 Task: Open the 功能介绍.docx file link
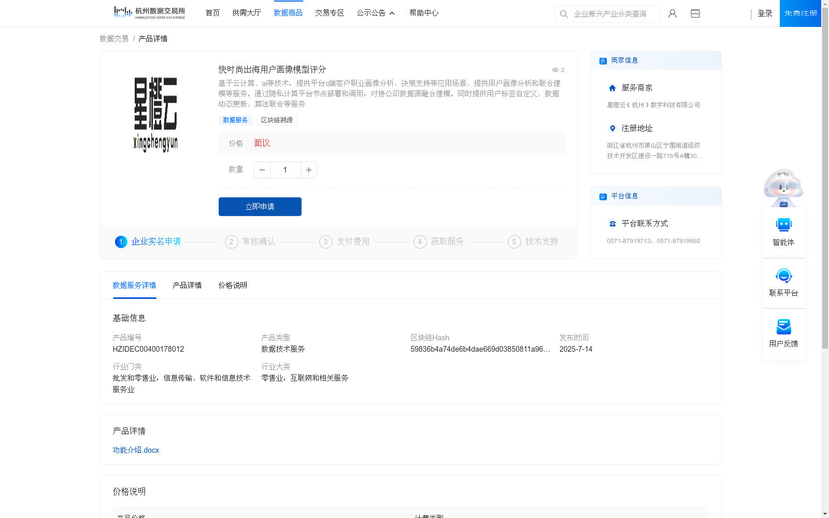(136, 450)
